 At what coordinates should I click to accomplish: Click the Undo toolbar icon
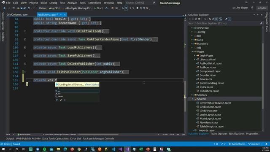[x=29, y=8]
